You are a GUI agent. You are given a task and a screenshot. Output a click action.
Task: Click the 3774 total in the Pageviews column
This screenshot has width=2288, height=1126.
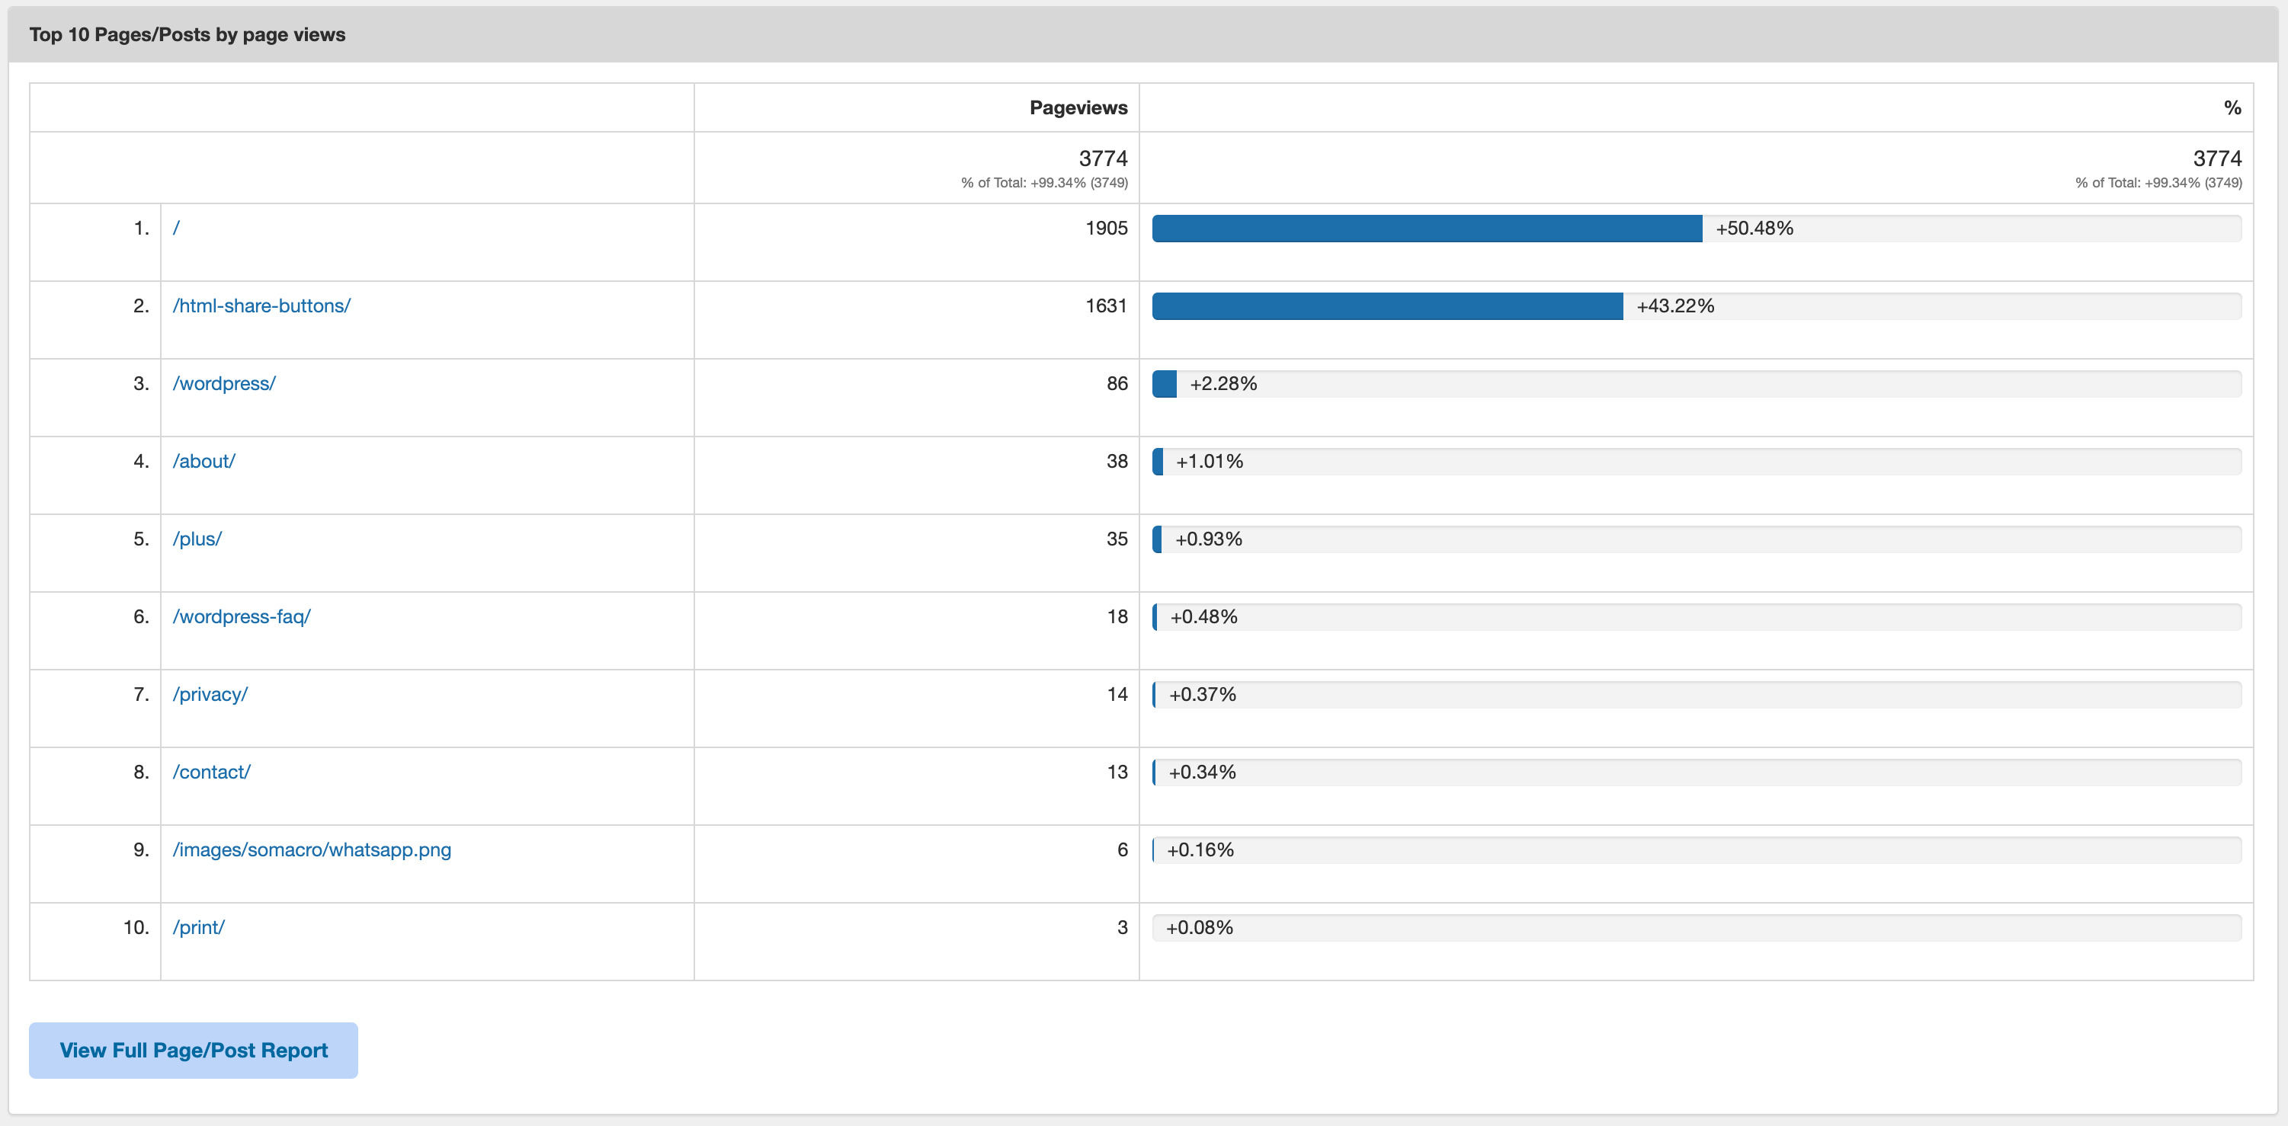(x=1103, y=158)
